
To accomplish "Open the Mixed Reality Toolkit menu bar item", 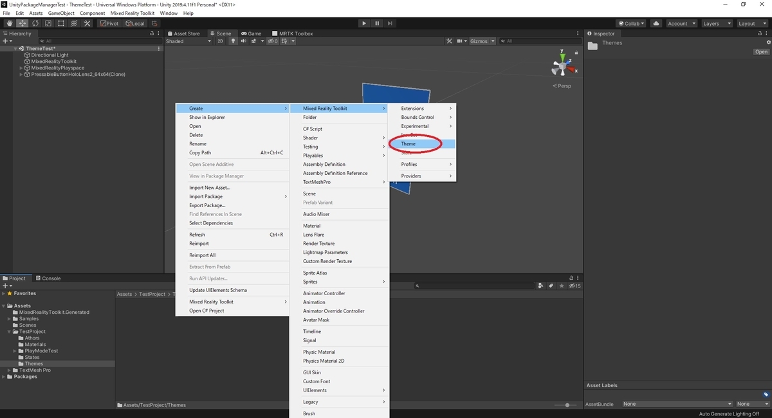I will click(x=133, y=13).
